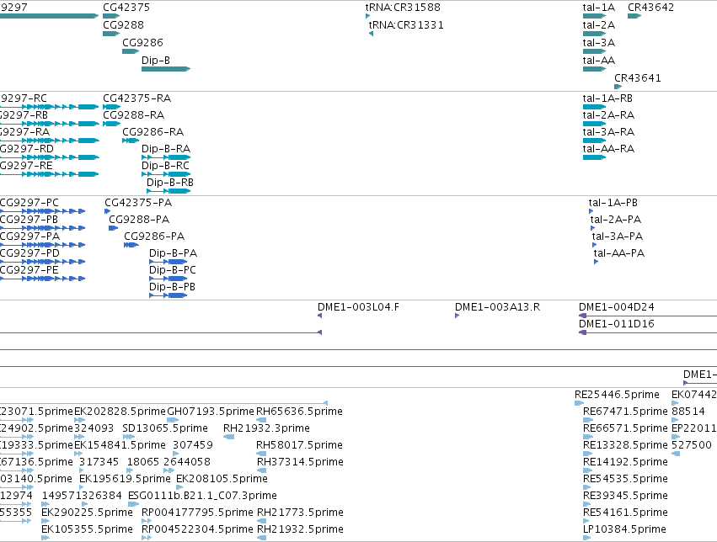717x542 pixels.
Task: Select the RE54535.5prime EST label
Action: (x=625, y=479)
